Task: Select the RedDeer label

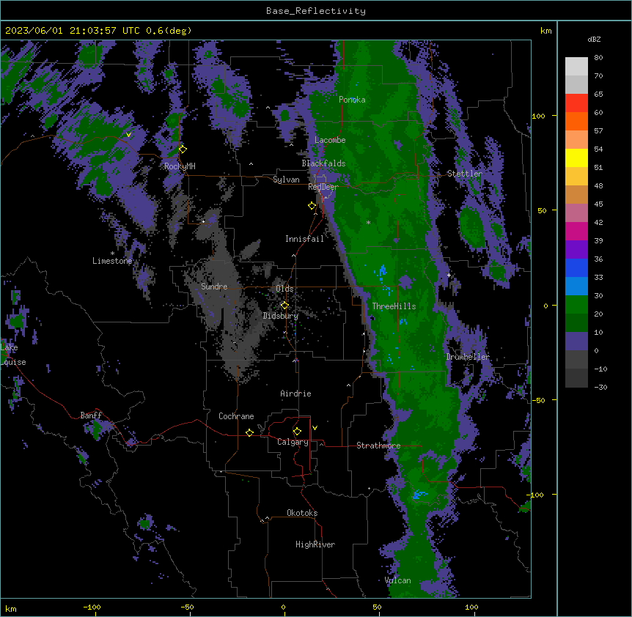Action: coord(323,187)
